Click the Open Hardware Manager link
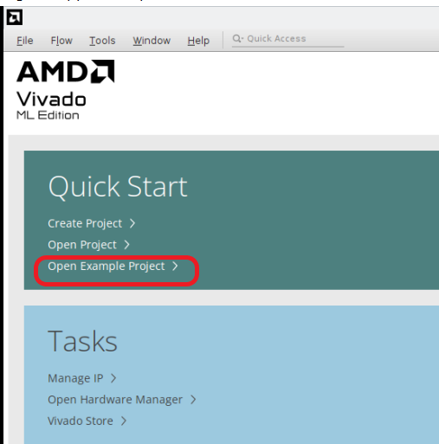The height and width of the screenshot is (444, 439). (115, 400)
